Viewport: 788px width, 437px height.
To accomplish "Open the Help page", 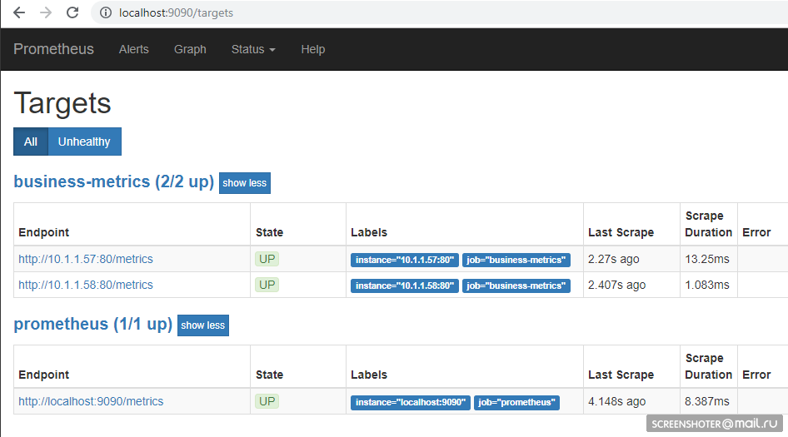I will 312,49.
